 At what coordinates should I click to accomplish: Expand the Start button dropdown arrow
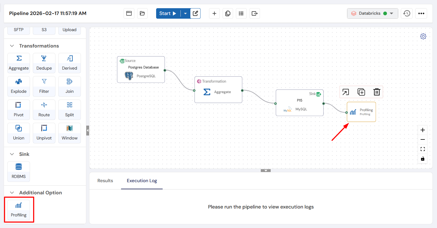tap(185, 13)
